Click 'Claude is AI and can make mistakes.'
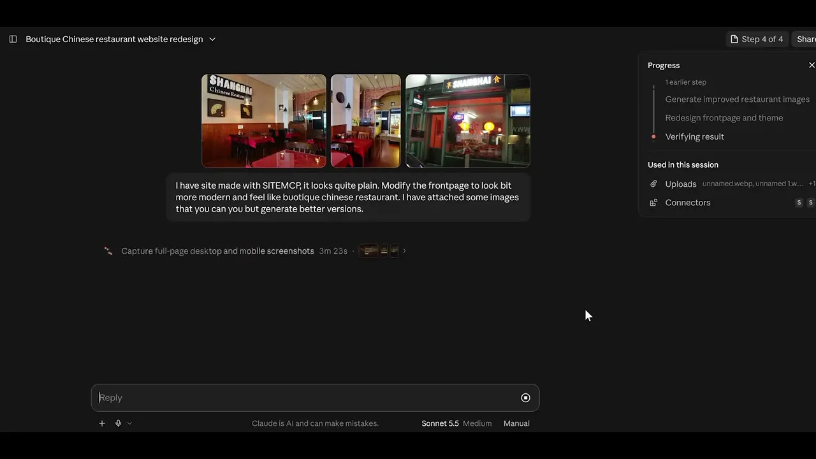This screenshot has height=459, width=816. 315,423
